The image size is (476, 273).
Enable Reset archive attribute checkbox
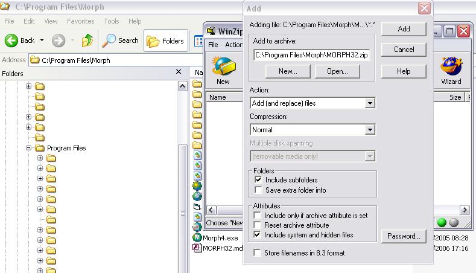point(258,225)
